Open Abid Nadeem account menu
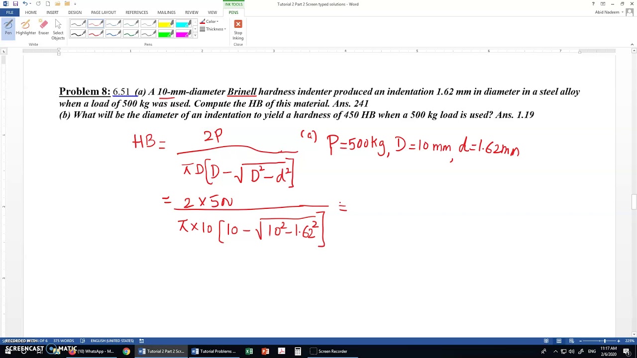This screenshot has height=358, width=637. coord(609,12)
